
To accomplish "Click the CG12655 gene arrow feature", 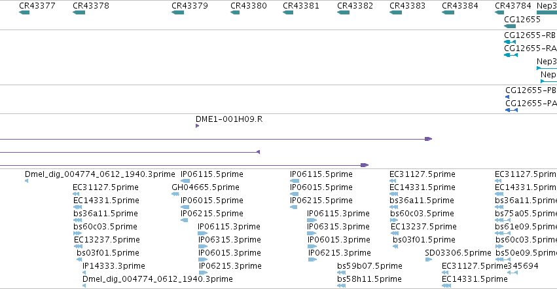I will 510,26.
